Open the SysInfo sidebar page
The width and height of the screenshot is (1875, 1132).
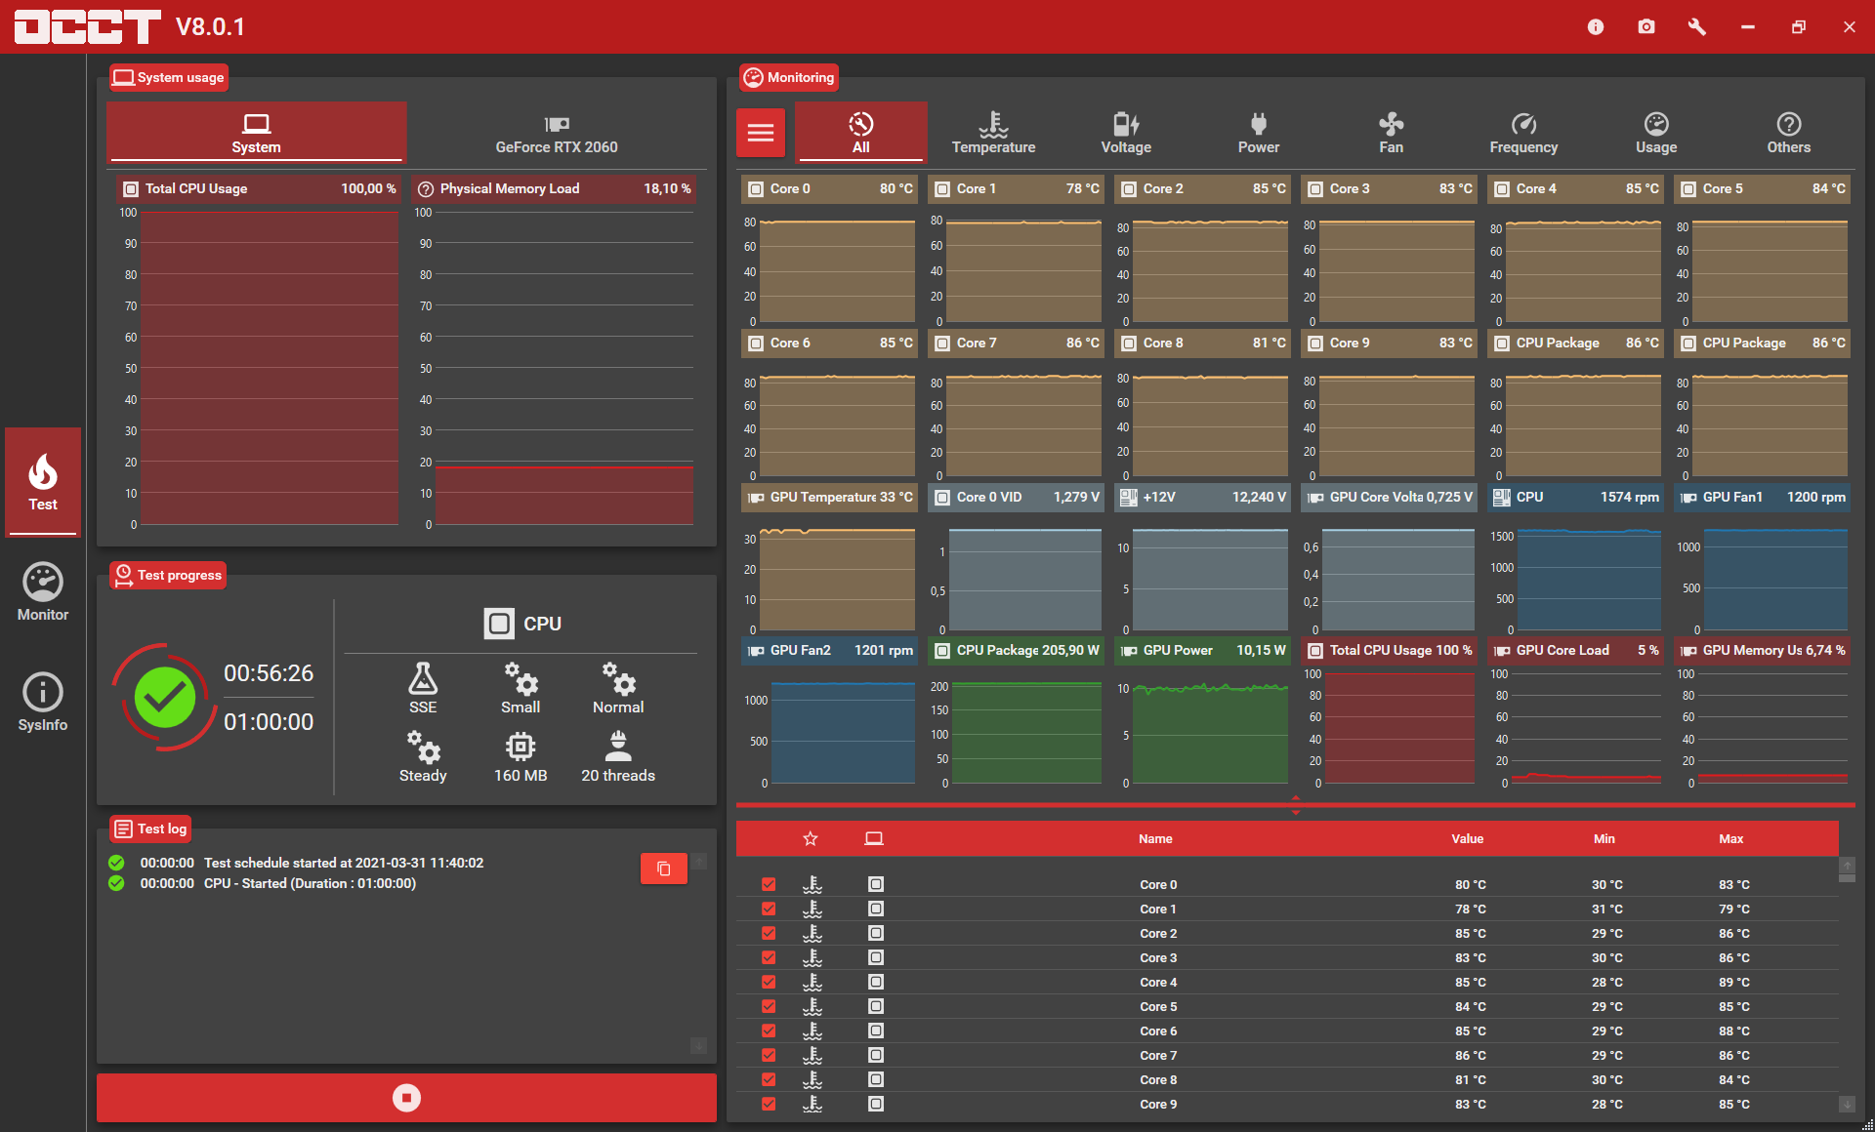43,703
